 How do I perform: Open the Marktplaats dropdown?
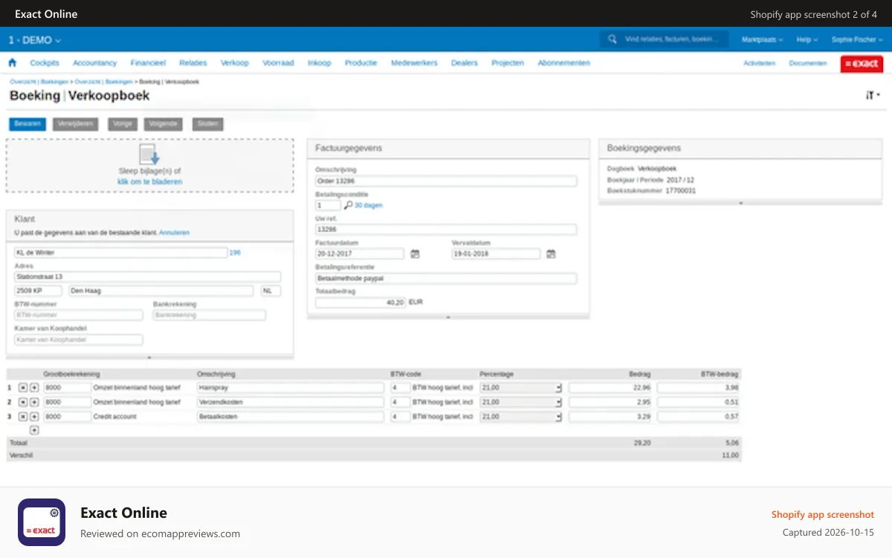(763, 39)
